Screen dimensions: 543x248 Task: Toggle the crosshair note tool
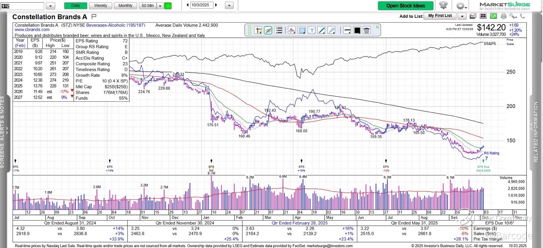coord(258,30)
